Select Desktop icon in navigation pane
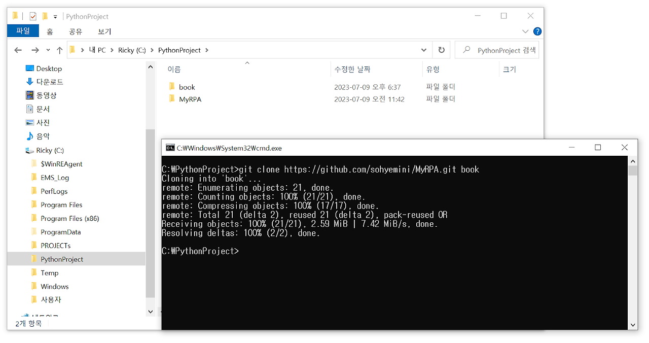This screenshot has height=343, width=649. click(29, 68)
